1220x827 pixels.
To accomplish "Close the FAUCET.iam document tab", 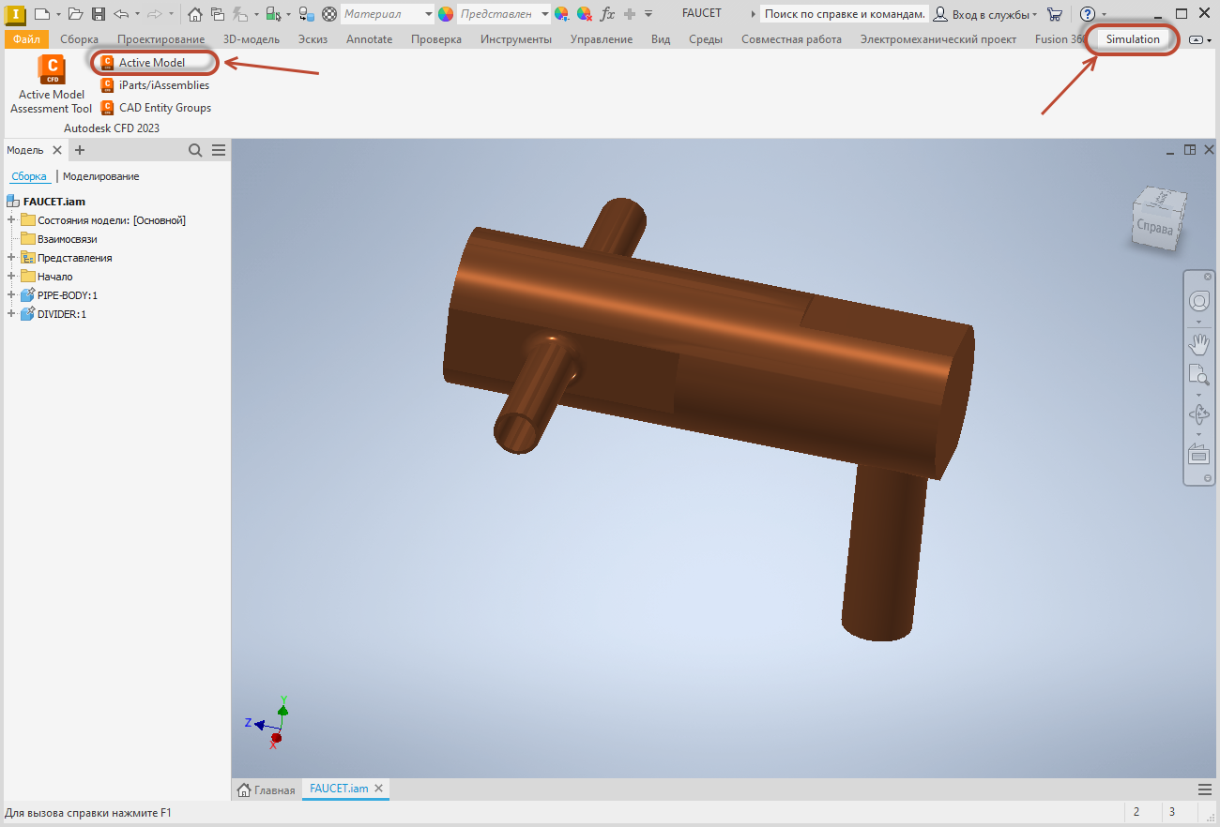I will [379, 789].
